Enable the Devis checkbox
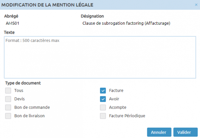200x138 pixels. [x=8, y=99]
